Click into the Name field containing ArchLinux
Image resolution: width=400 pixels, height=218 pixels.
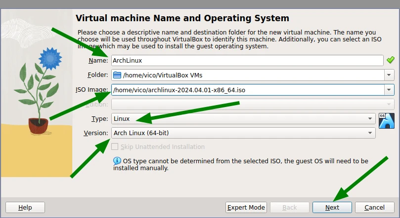click(x=247, y=60)
